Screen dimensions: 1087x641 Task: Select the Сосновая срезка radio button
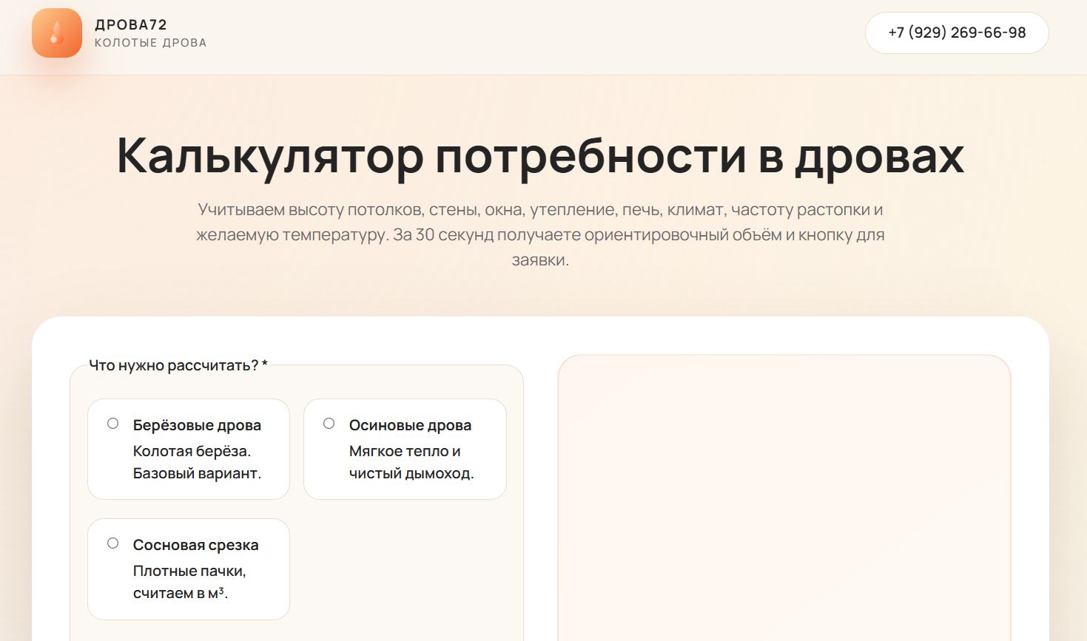coord(113,543)
